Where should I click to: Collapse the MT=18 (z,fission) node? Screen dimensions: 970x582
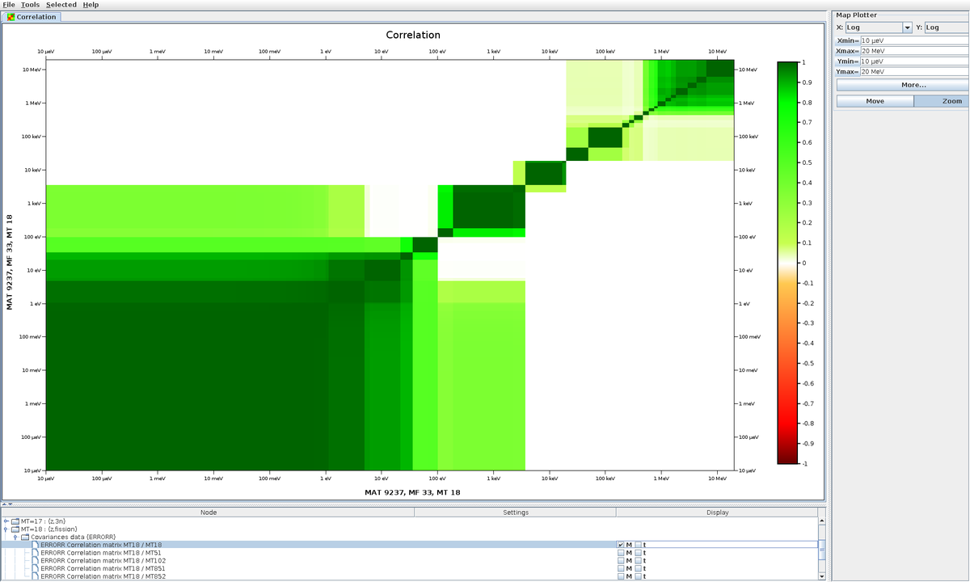coord(6,529)
